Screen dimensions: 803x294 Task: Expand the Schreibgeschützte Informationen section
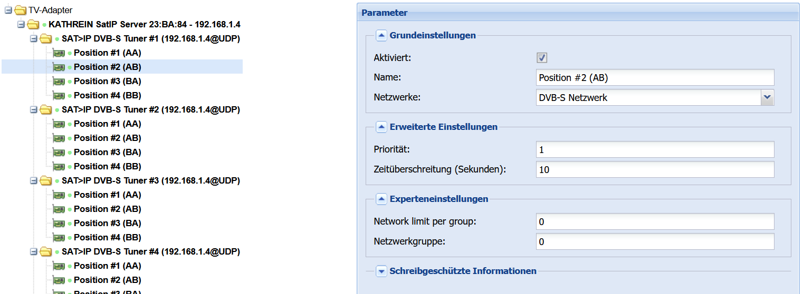pos(381,271)
